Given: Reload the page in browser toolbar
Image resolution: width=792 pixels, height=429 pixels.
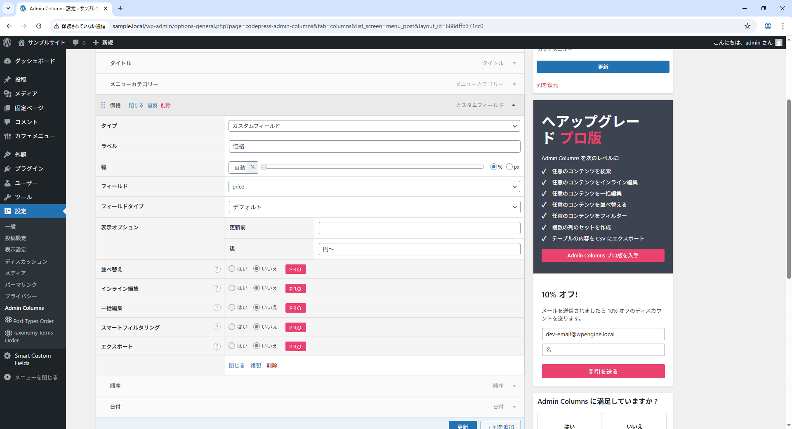Looking at the screenshot, I should pyautogui.click(x=39, y=26).
